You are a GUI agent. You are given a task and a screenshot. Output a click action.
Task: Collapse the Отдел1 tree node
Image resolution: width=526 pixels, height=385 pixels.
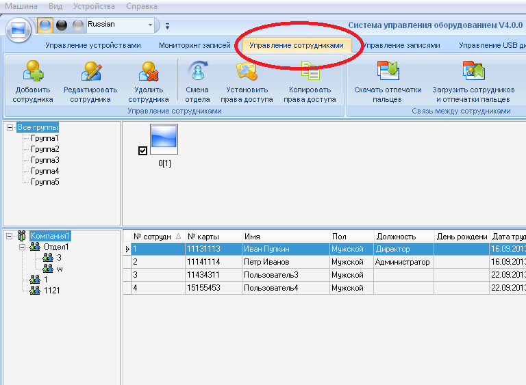click(22, 248)
